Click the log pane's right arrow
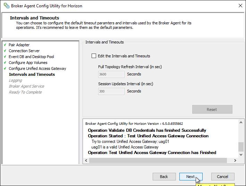Viewport: 246px width, 186px height. pyautogui.click(x=235, y=160)
